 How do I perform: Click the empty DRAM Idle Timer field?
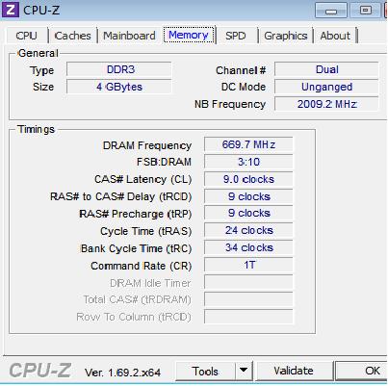click(248, 283)
